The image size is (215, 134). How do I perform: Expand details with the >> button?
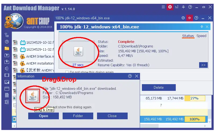(203, 65)
